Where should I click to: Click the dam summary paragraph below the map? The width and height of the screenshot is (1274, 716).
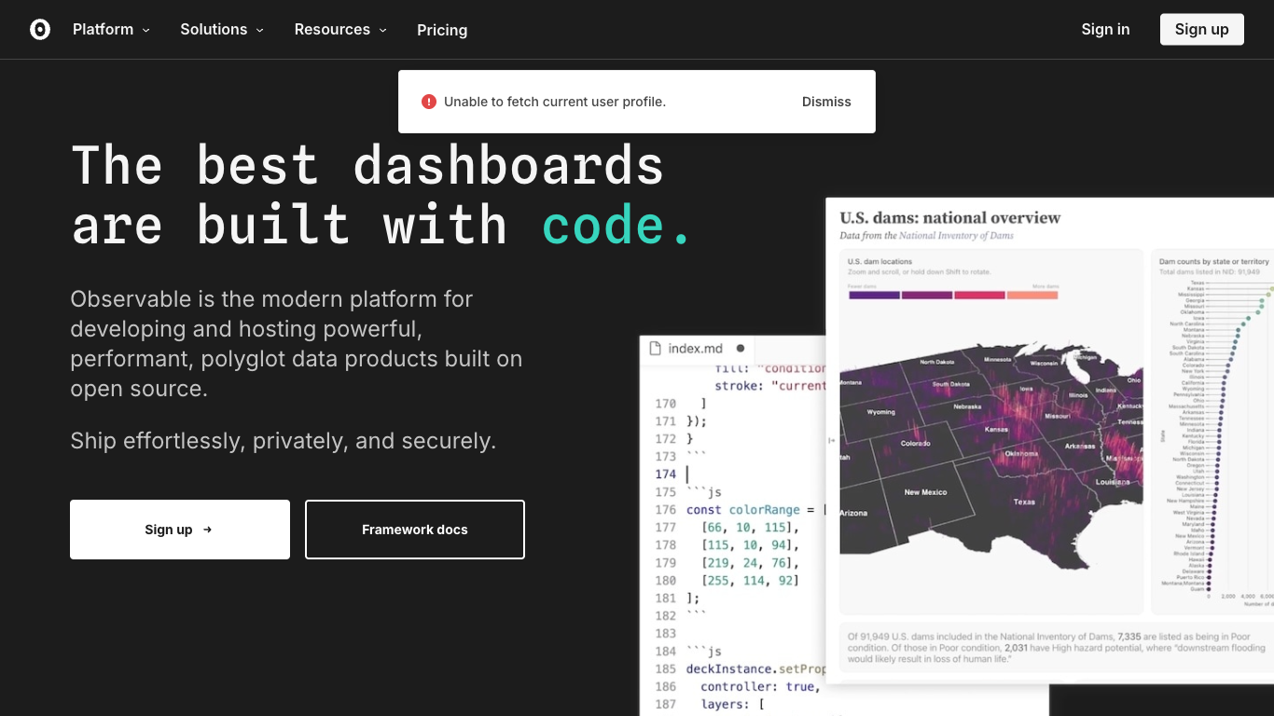[x=1057, y=647]
